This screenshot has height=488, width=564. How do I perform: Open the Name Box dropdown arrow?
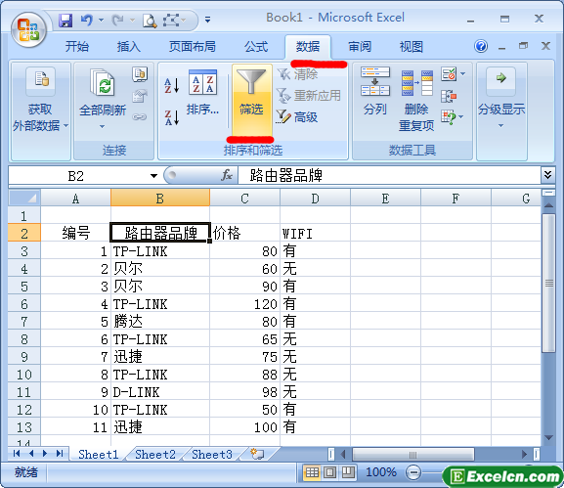point(153,176)
